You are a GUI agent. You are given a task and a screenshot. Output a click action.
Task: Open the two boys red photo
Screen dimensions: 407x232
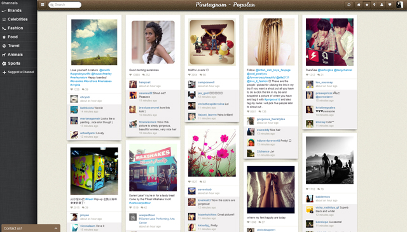329,42
